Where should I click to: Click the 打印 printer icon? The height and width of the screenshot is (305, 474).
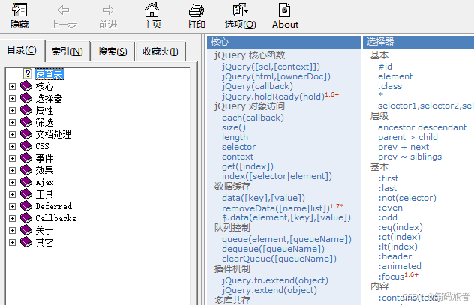196,10
